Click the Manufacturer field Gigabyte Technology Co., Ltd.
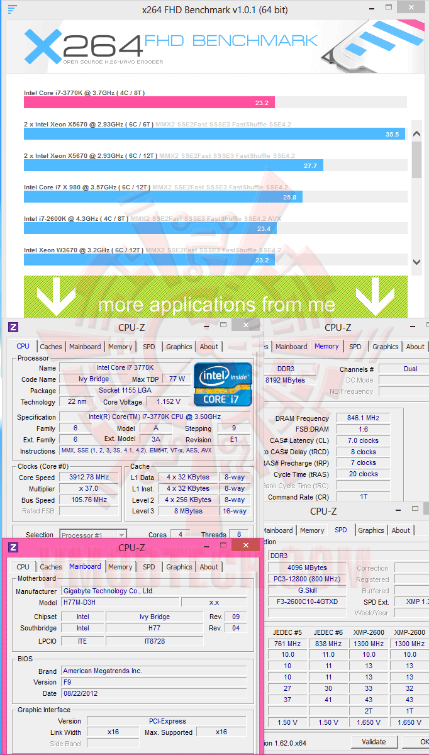 (154, 591)
